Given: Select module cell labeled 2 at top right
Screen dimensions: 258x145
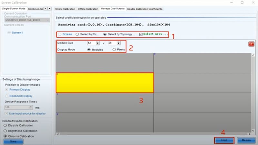Looking at the screenshot, I should (203, 63).
